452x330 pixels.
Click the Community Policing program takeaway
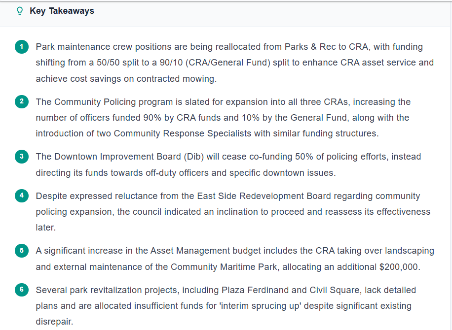point(223,118)
